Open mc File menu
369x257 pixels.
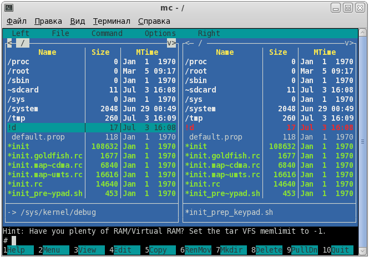pyautogui.click(x=60, y=33)
